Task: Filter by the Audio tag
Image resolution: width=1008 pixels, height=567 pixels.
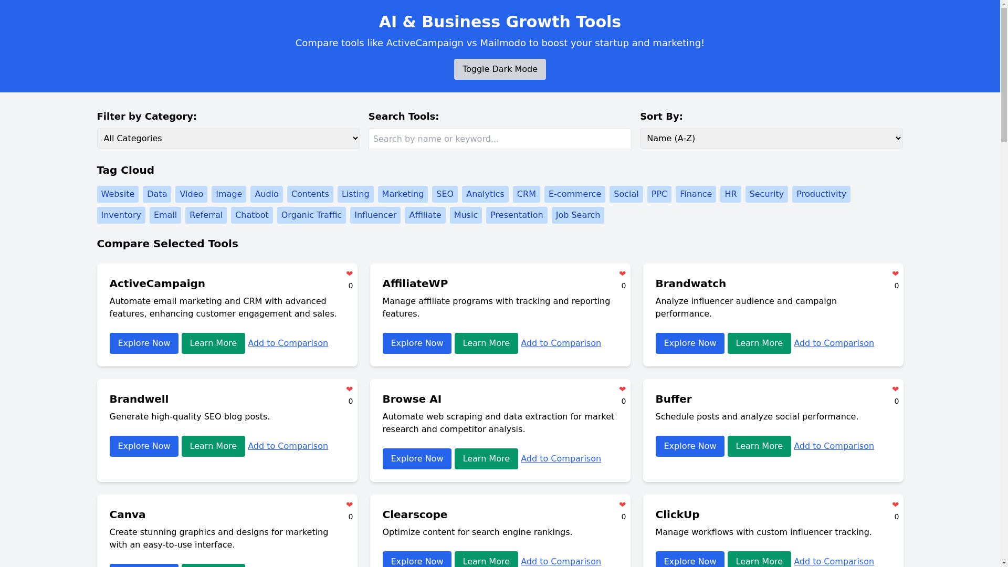Action: tap(267, 194)
